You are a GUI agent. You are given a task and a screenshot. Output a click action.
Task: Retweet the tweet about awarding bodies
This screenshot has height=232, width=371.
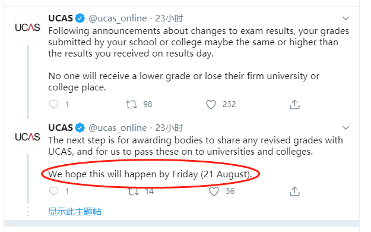tap(134, 191)
